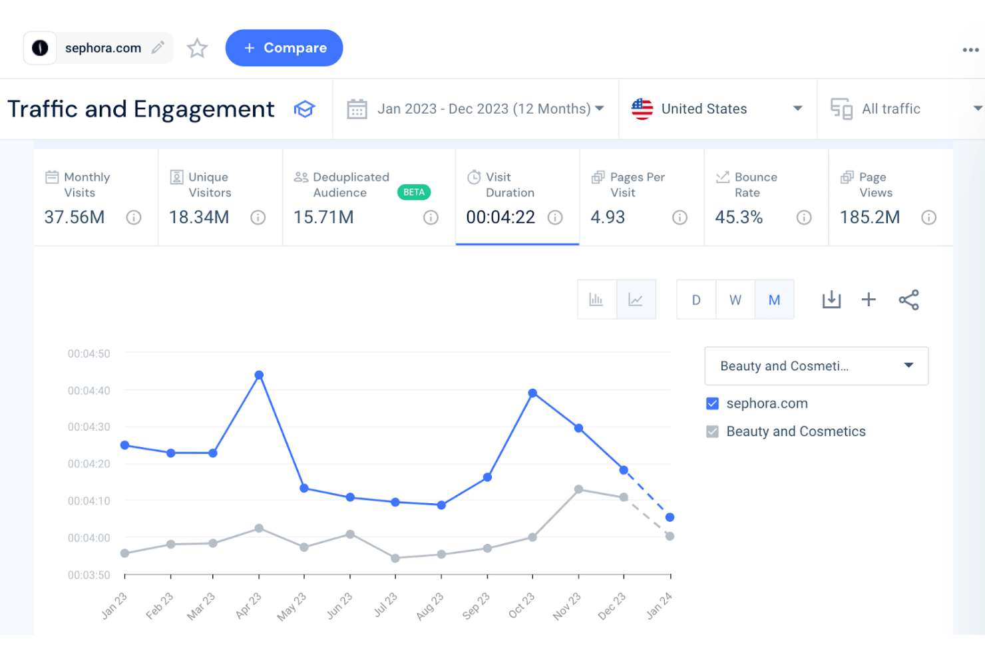
Task: Click the blue Compare button
Action: click(284, 48)
